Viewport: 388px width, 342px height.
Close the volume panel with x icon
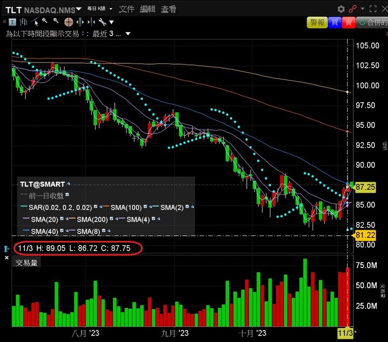(6, 258)
